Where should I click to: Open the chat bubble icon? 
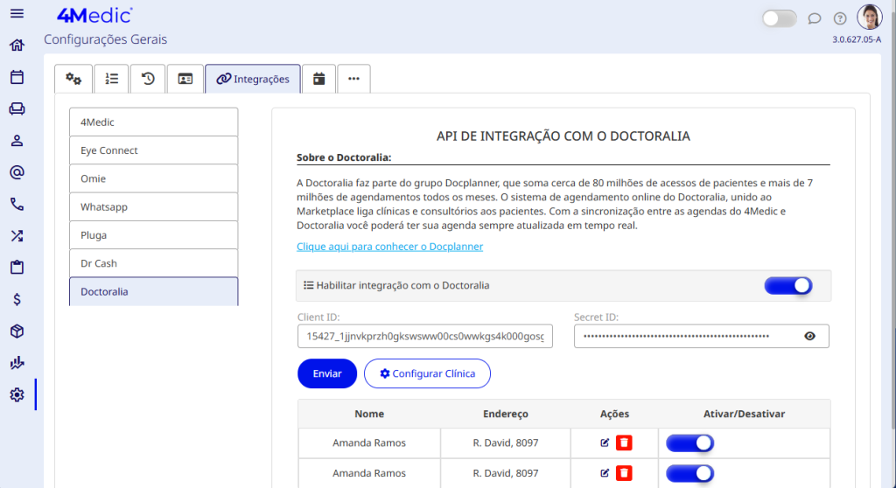pos(815,19)
